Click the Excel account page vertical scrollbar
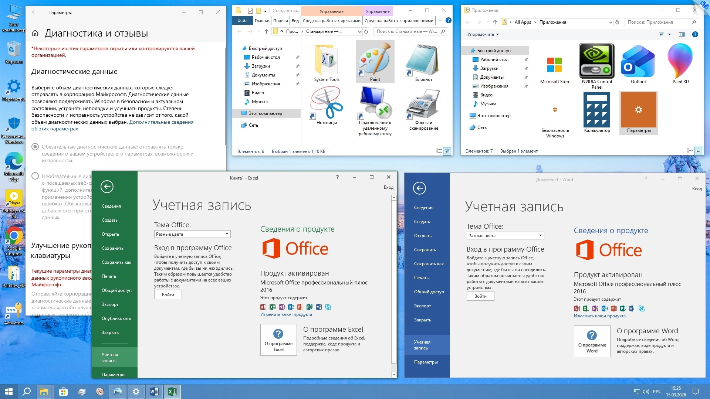 coord(394,284)
